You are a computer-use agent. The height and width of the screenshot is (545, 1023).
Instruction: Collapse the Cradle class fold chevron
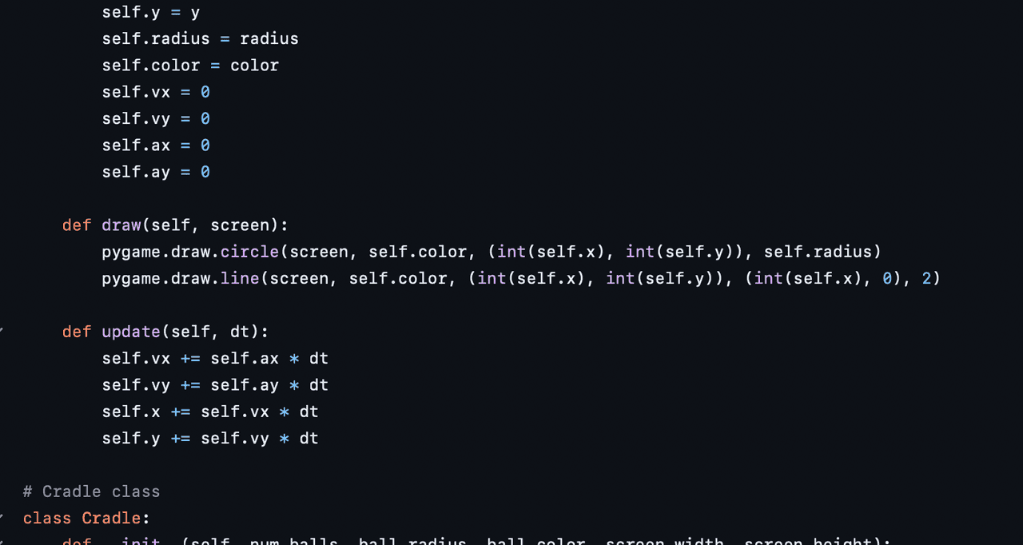(2, 517)
